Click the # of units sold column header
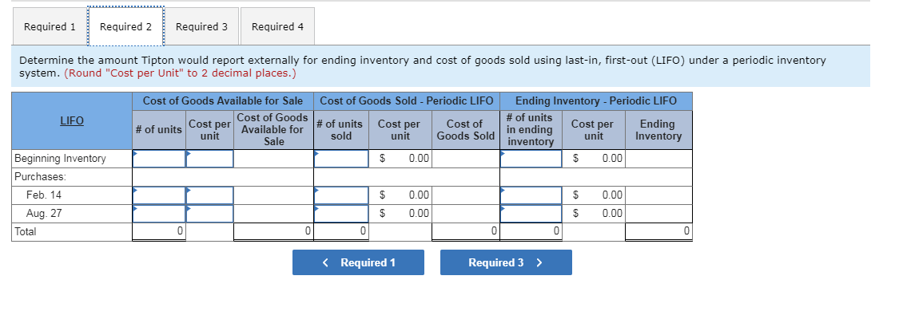This screenshot has height=323, width=911. (x=341, y=130)
